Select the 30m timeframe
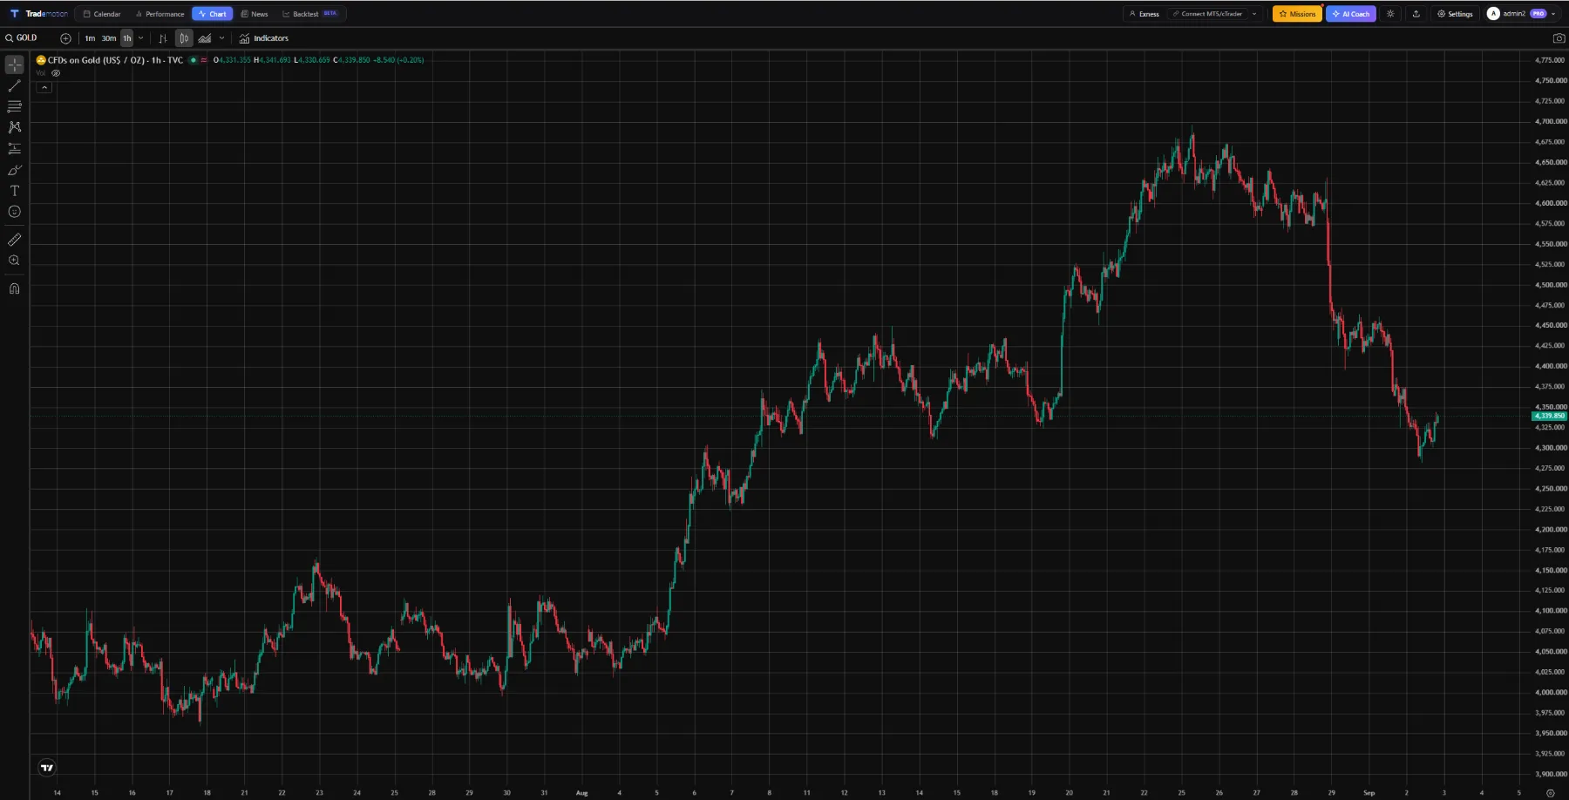The width and height of the screenshot is (1569, 800). pos(109,38)
